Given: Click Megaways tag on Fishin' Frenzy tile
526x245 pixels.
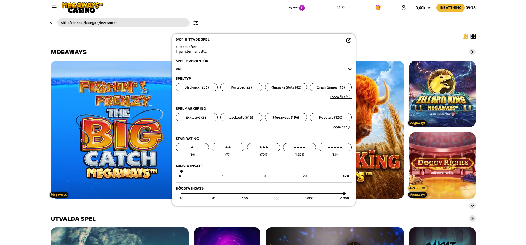Looking at the screenshot, I should coord(59,195).
